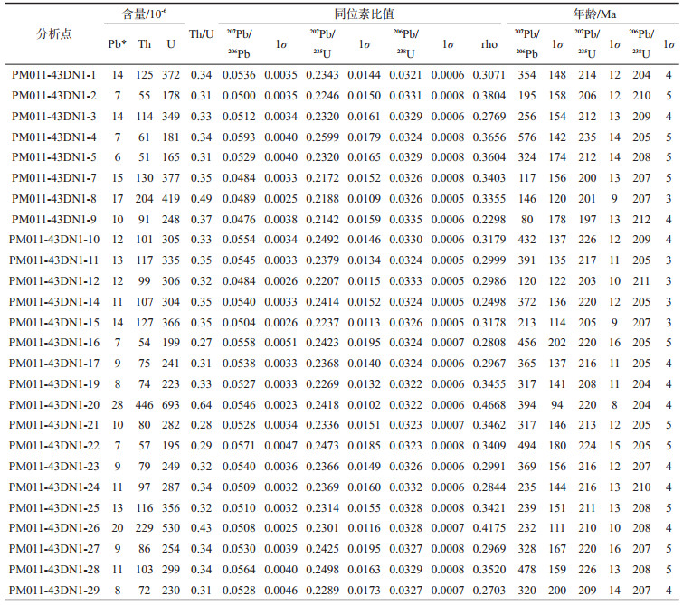Click rho value 0.3604

pos(489,157)
